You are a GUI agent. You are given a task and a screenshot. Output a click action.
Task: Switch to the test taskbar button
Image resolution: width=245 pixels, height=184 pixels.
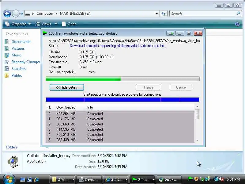169,179
